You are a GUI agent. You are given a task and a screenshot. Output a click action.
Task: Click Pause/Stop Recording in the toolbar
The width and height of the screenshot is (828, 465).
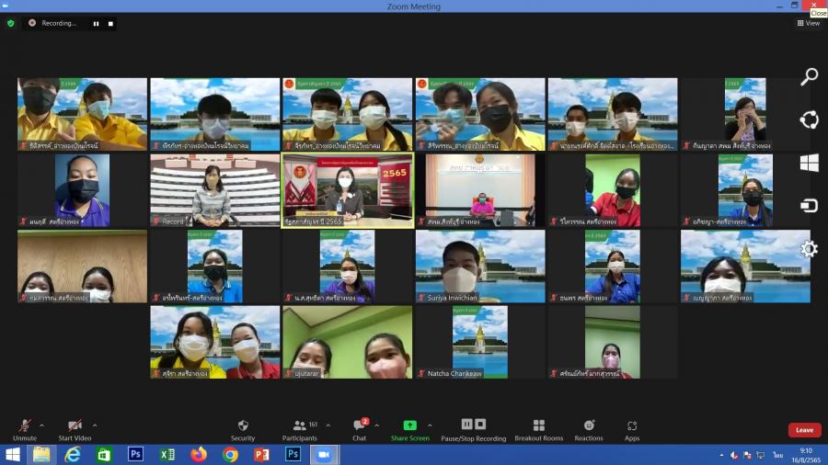pyautogui.click(x=473, y=426)
